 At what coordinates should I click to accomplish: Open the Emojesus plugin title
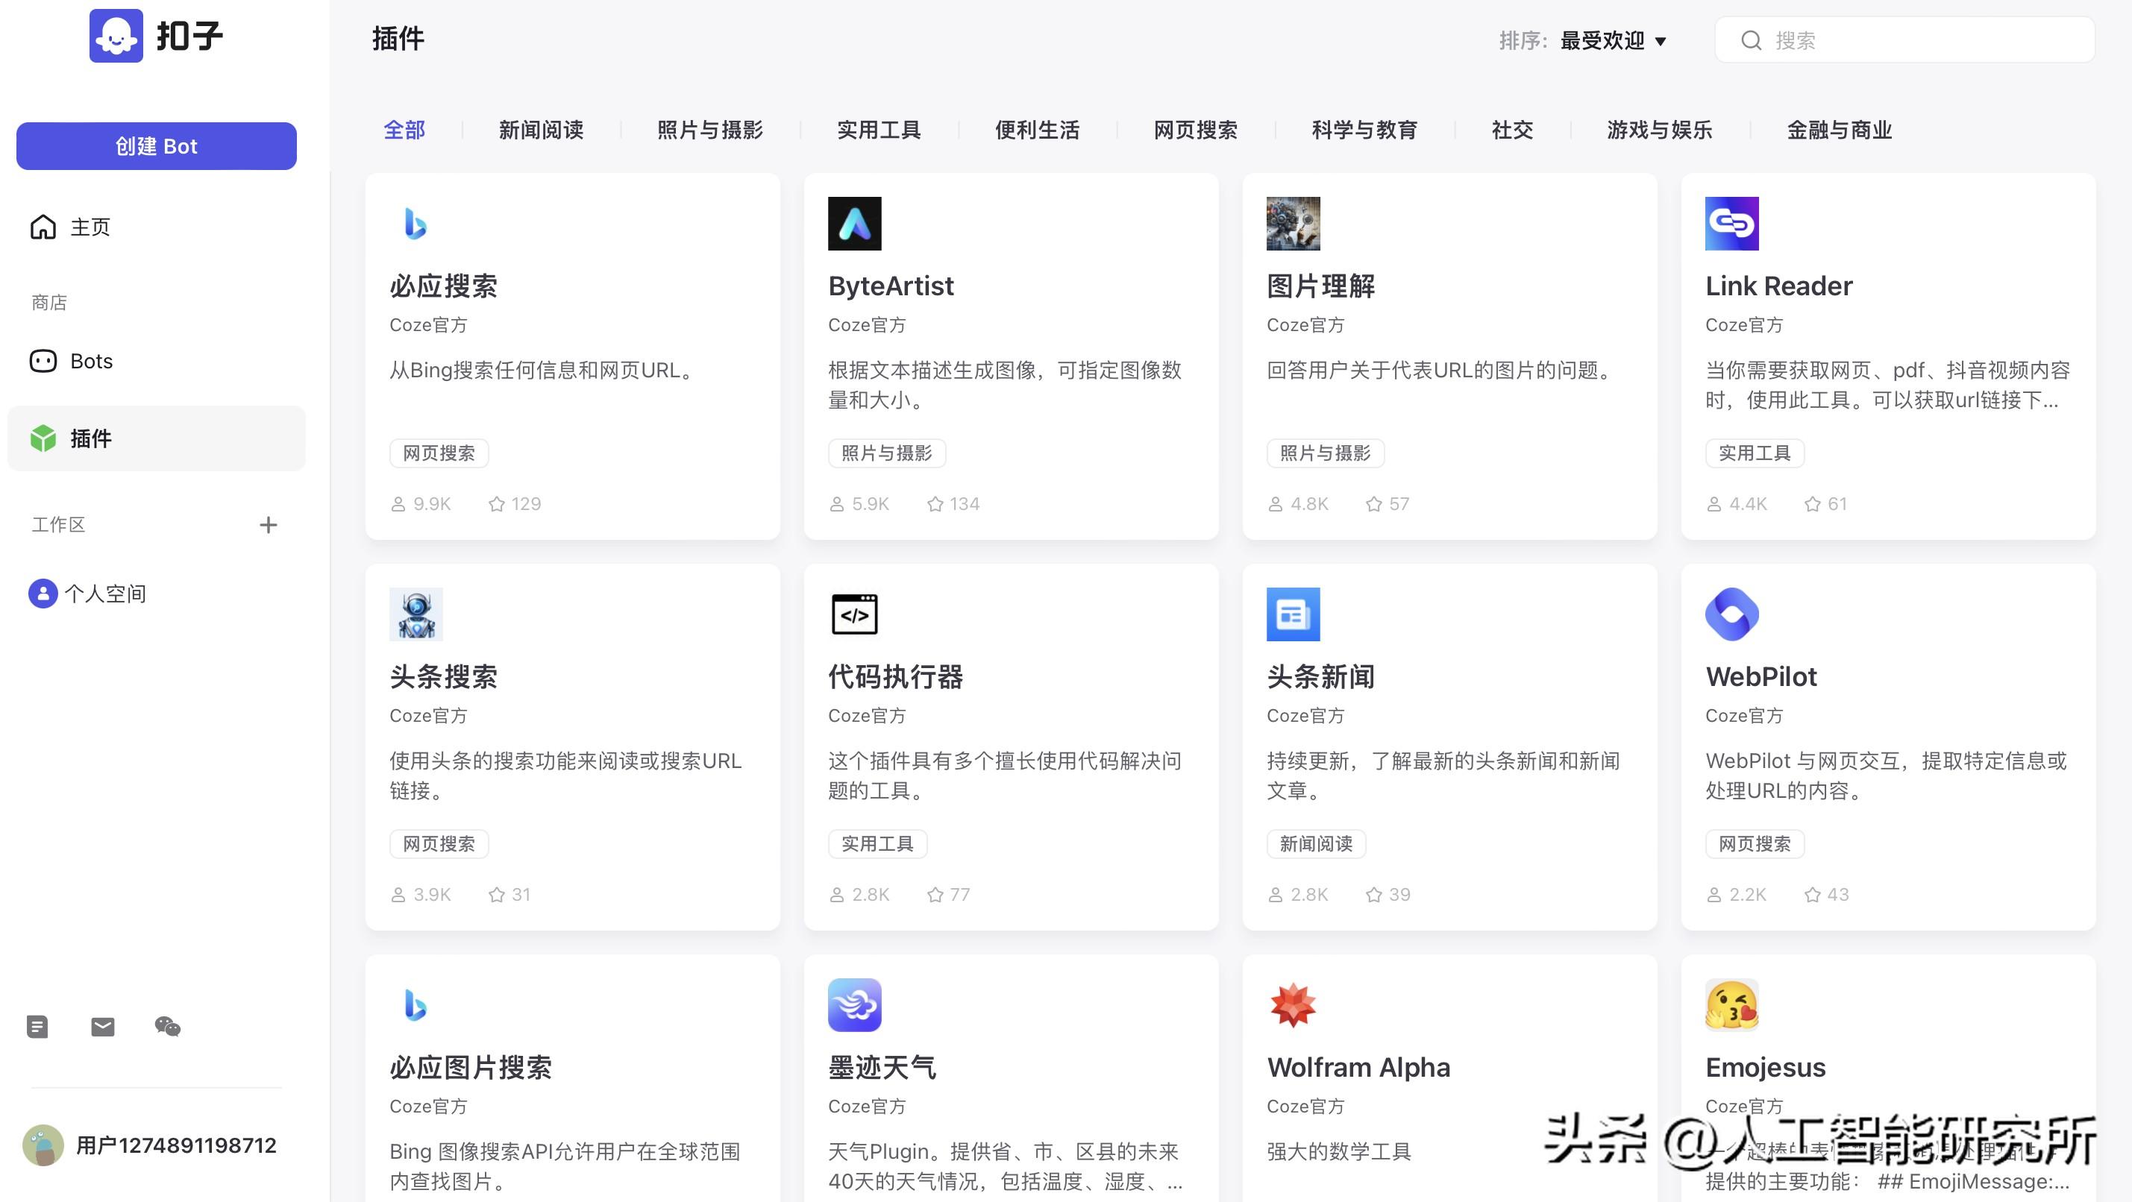[x=1766, y=1067]
